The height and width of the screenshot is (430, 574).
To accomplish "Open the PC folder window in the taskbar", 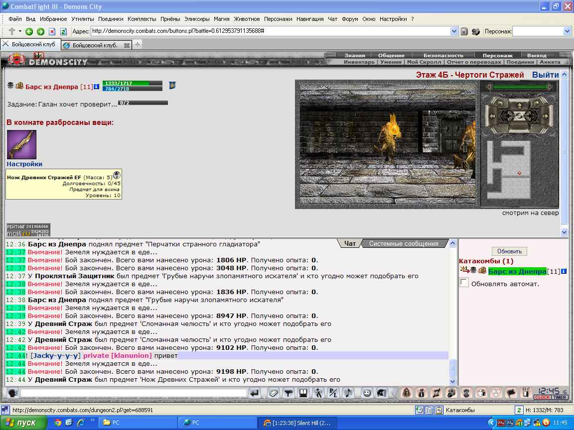I will [139, 423].
